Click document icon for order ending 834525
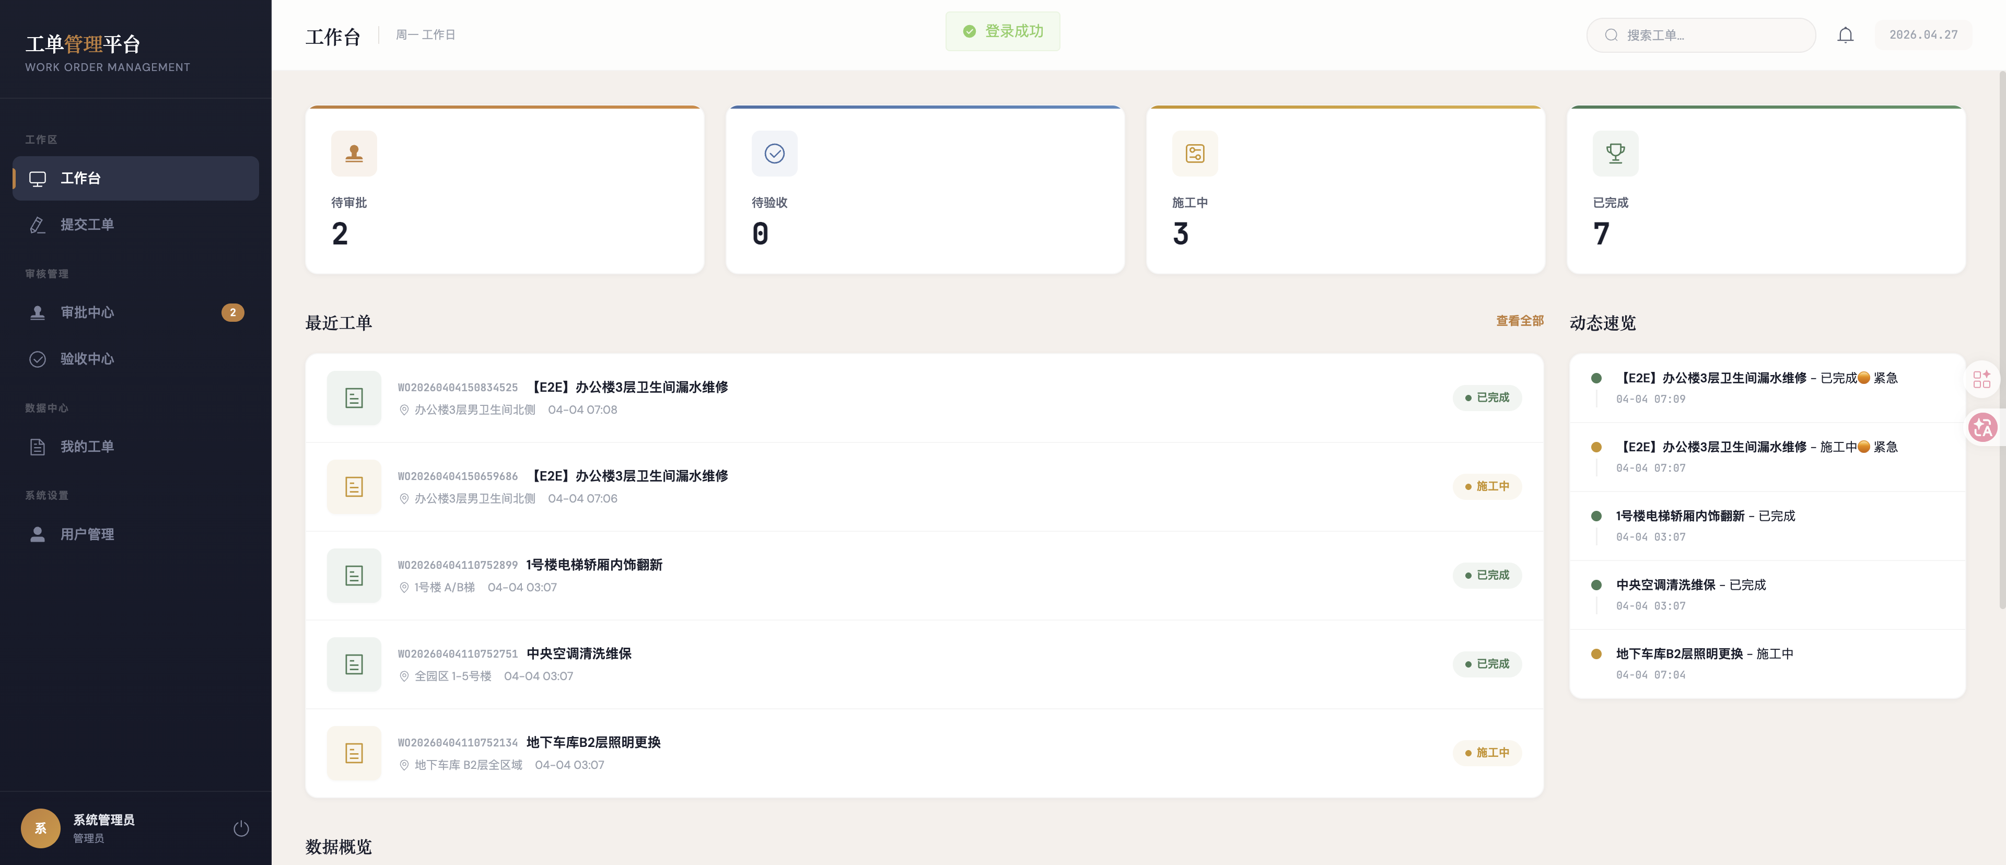 tap(354, 398)
